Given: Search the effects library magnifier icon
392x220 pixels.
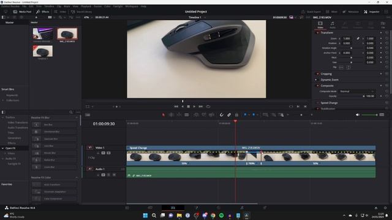Looking at the screenshot, I should (x=71, y=112).
